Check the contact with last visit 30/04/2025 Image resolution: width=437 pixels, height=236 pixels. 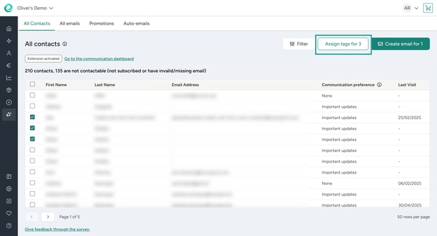click(33, 205)
